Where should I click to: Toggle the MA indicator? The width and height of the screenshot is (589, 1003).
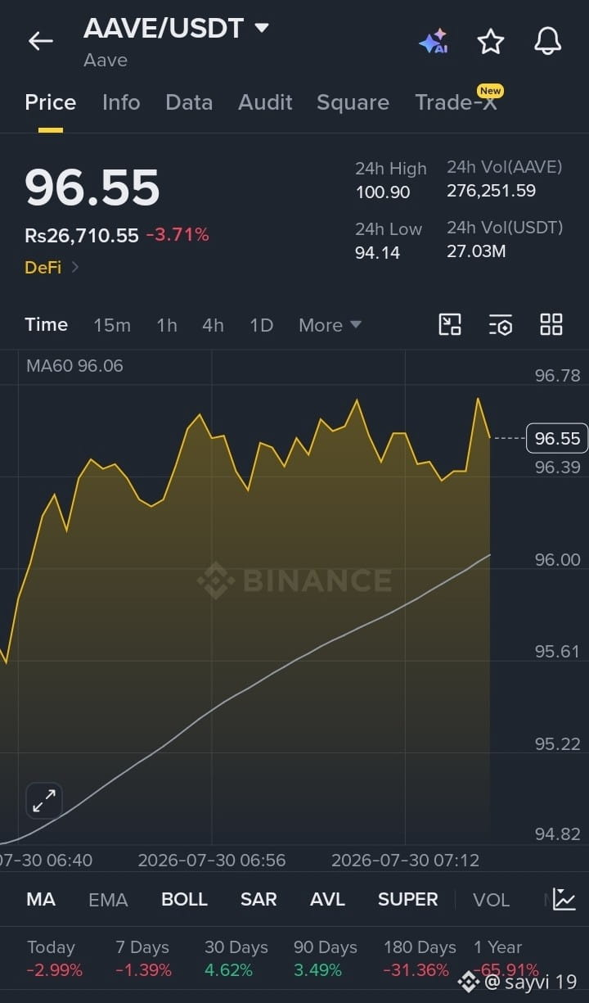click(41, 899)
